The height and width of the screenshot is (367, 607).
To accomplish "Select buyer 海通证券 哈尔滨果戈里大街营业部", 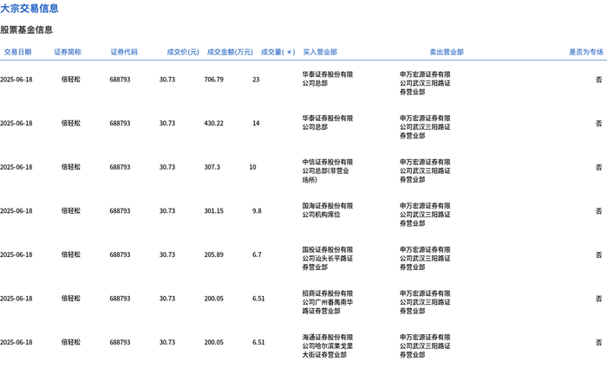I will (328, 346).
